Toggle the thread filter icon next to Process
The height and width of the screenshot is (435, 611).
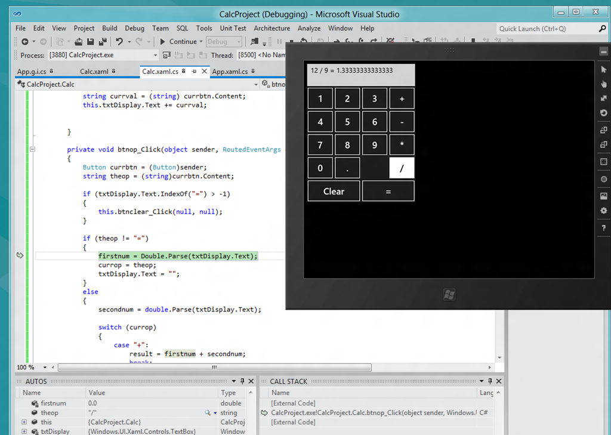click(166, 55)
